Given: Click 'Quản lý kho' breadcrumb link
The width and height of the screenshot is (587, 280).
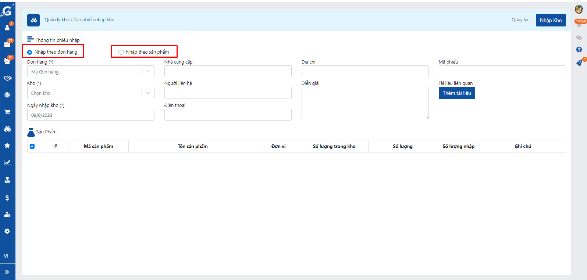Looking at the screenshot, I should tap(57, 20).
